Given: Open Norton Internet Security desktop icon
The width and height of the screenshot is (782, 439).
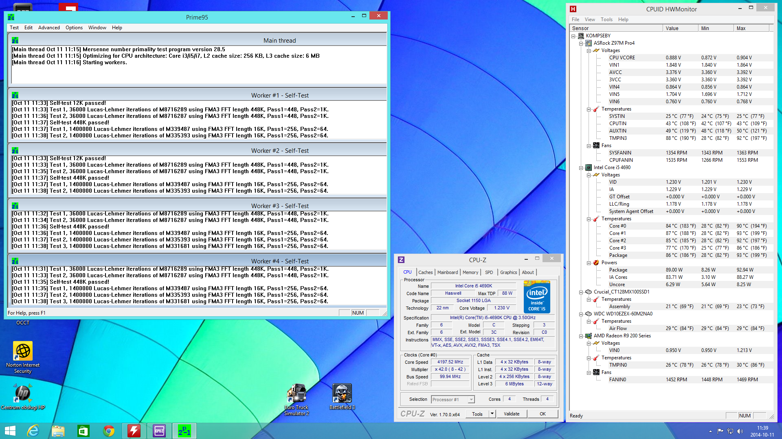Looking at the screenshot, I should coord(23,351).
